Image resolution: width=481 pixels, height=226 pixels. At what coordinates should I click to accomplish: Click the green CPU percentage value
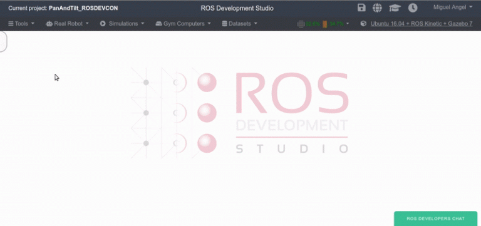(x=313, y=24)
